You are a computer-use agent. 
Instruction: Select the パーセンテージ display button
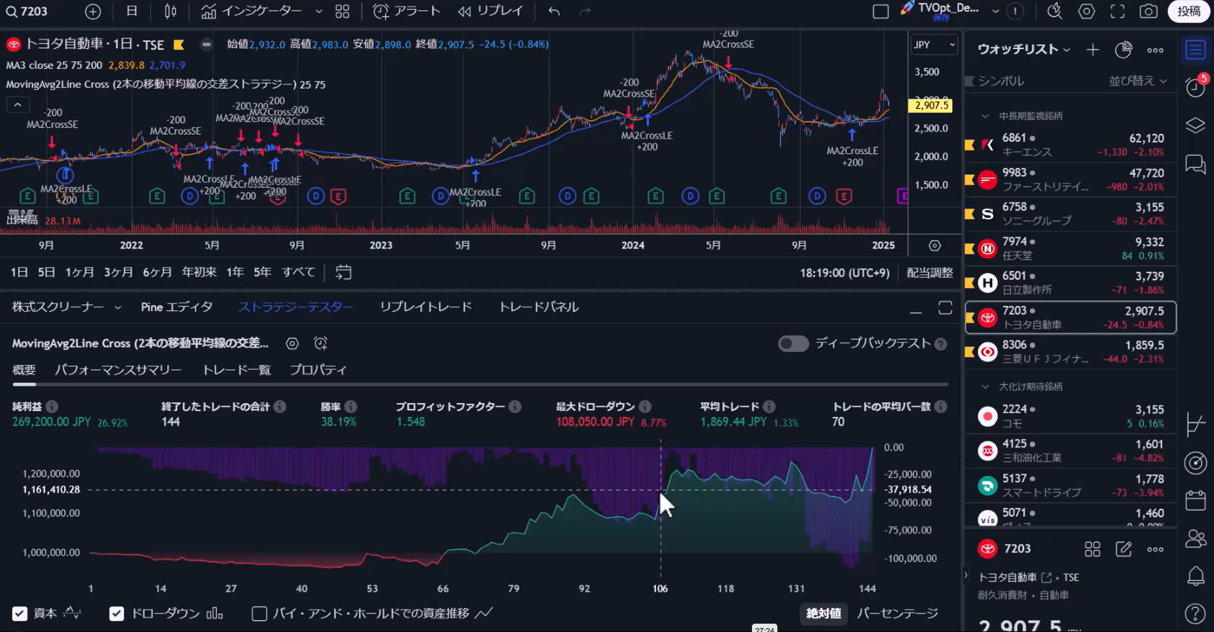pos(897,613)
